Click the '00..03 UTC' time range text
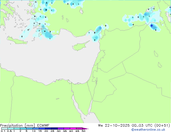 click(142, 126)
